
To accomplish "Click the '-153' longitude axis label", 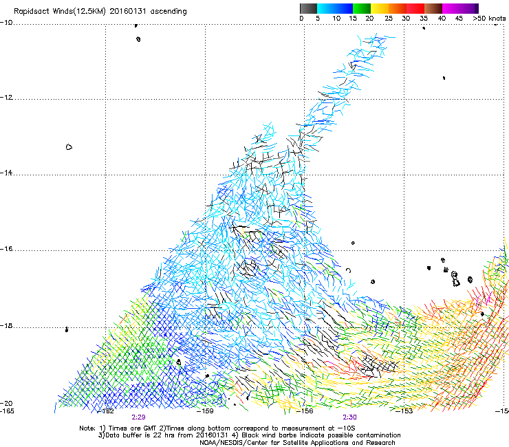I will tap(404, 411).
